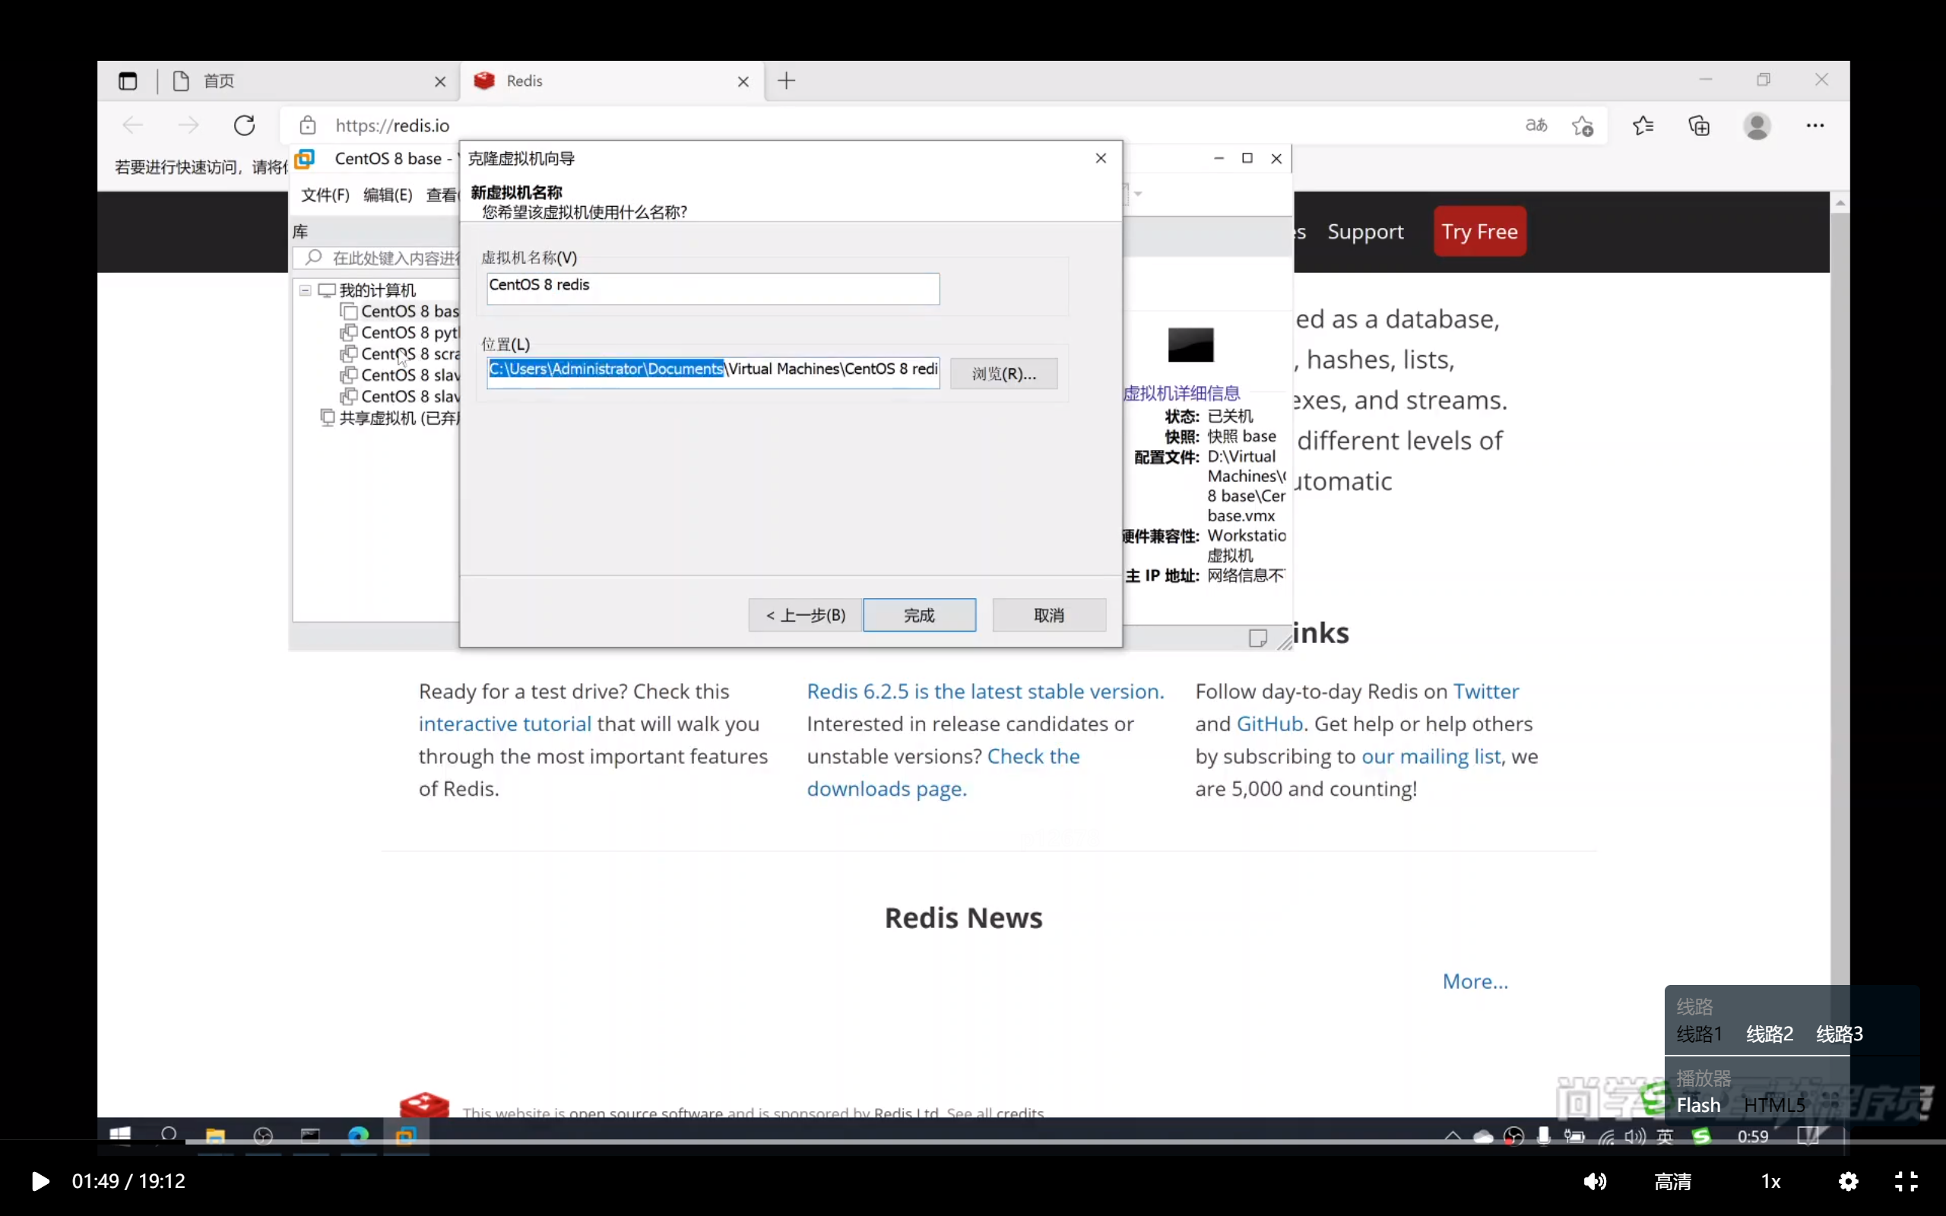Close the 首页 tab

[x=440, y=82]
